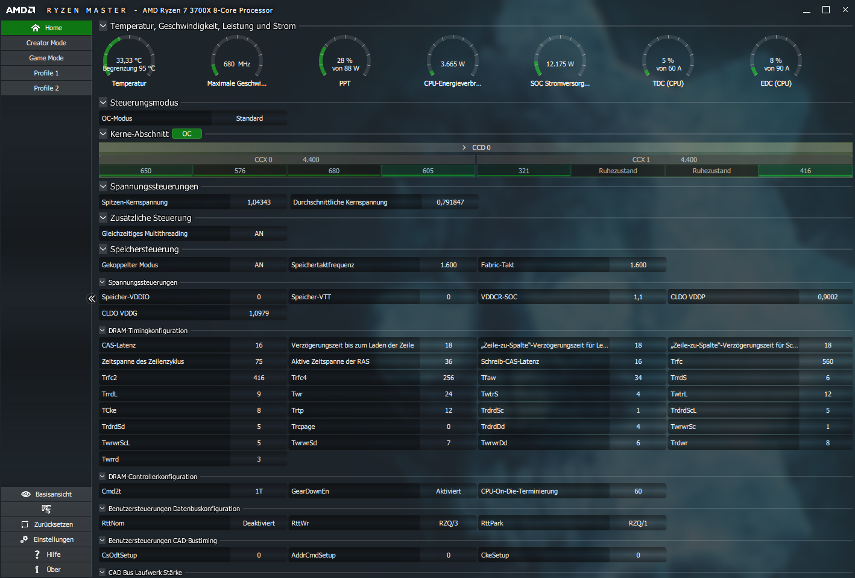The width and height of the screenshot is (855, 578).
Task: Collapse Benutzersteuerungen Datenbuskonfiguration subsection
Action: click(103, 509)
